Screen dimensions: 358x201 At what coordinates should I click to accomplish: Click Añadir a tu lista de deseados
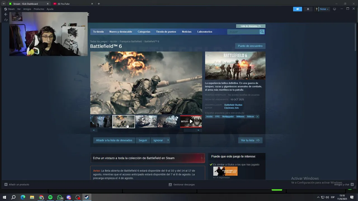(114, 140)
